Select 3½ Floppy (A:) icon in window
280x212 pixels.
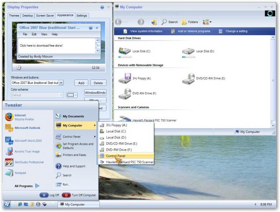tap(125, 78)
